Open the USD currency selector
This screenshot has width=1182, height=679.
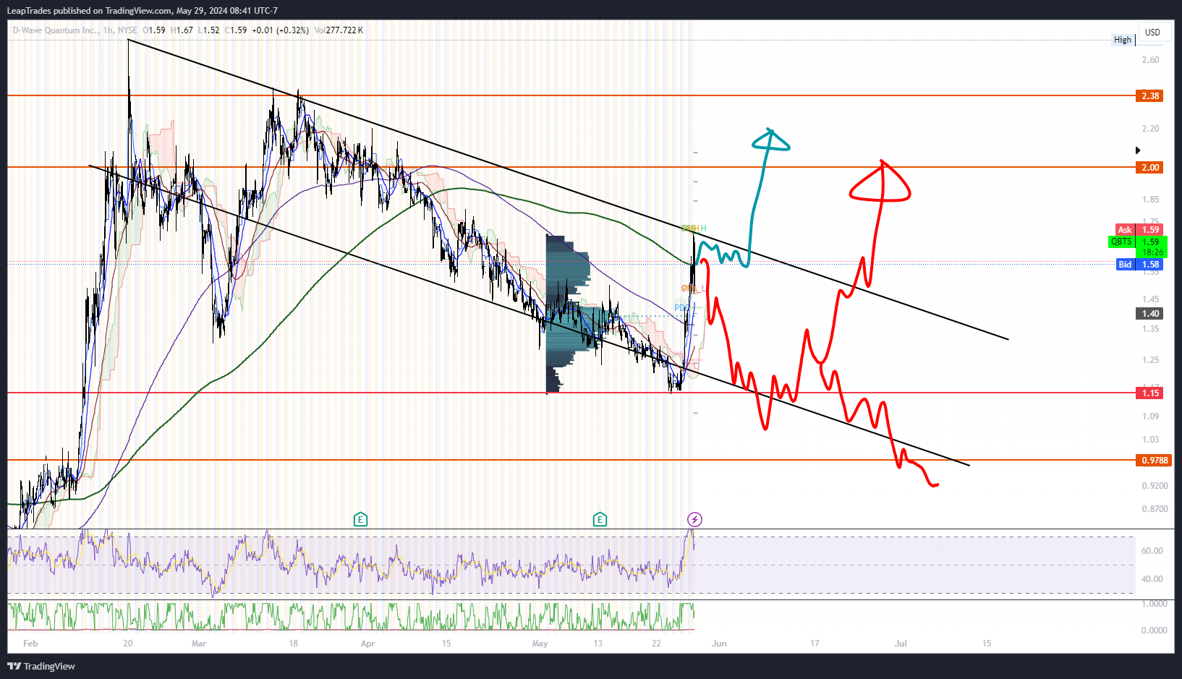(x=1152, y=33)
